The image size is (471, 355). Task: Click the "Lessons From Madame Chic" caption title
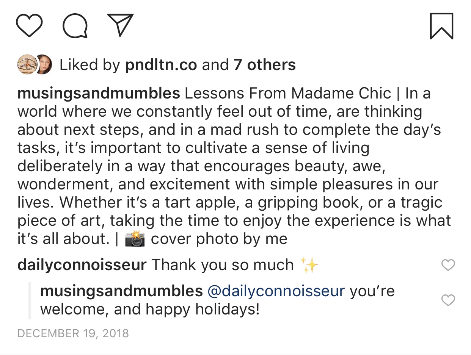click(x=288, y=93)
